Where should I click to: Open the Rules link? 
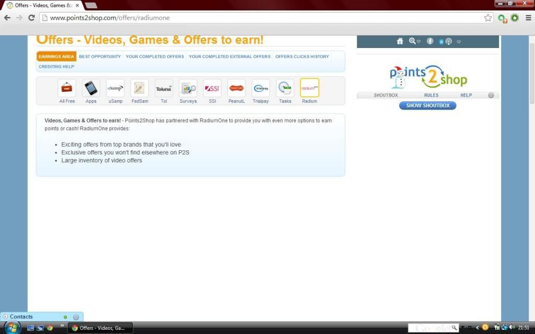tap(431, 95)
